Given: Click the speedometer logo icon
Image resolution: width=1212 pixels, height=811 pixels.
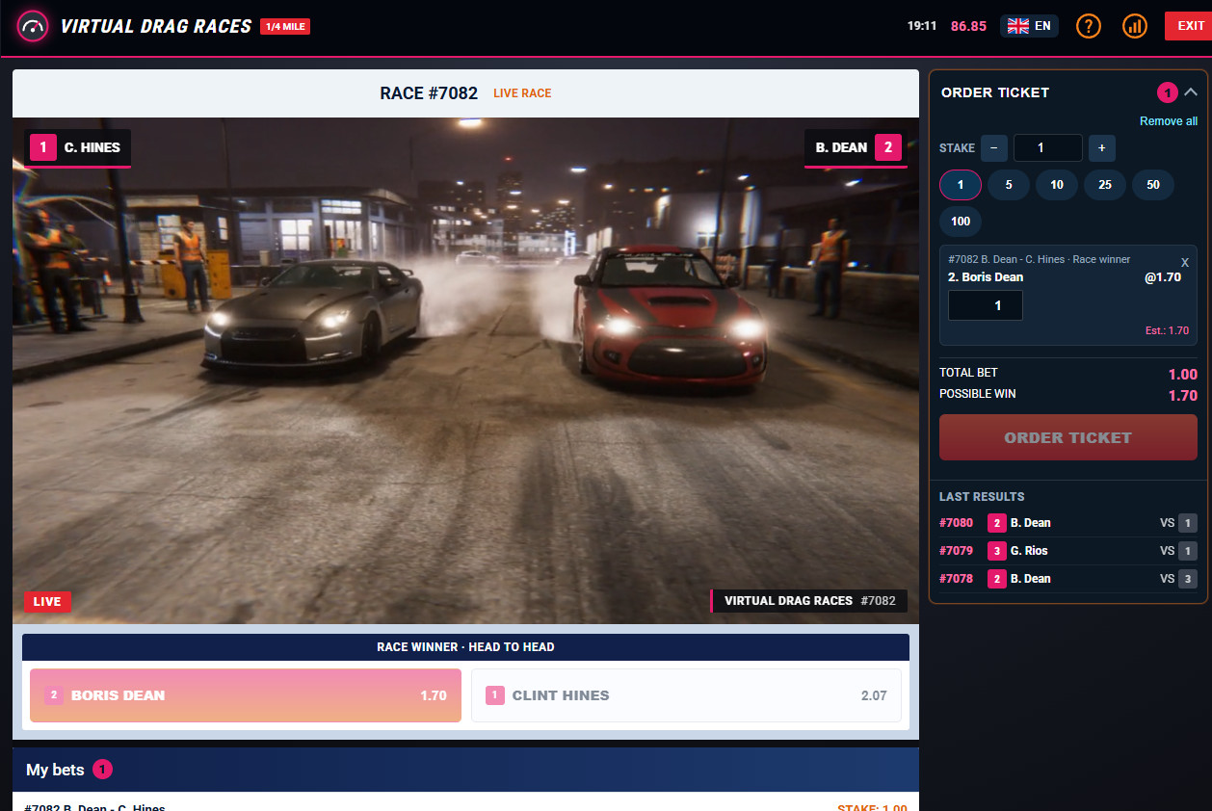Looking at the screenshot, I should click(x=33, y=26).
